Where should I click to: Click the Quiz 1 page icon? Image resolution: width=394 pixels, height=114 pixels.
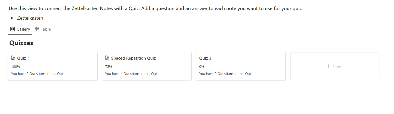[x=13, y=58]
